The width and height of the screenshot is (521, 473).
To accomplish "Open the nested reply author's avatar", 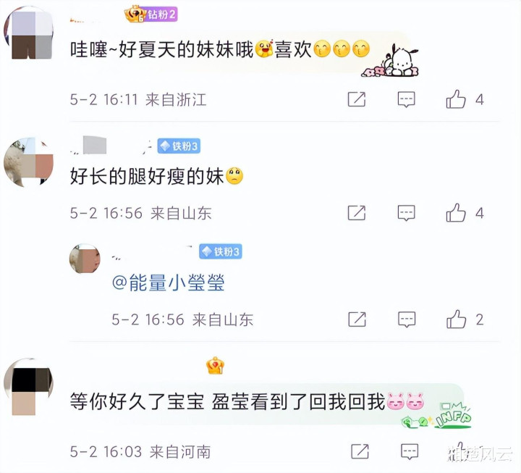I will pyautogui.click(x=85, y=259).
